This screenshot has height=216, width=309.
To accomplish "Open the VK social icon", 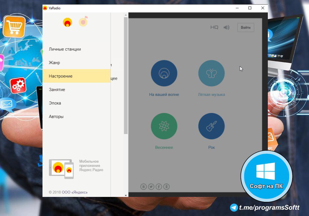I will [144, 187].
